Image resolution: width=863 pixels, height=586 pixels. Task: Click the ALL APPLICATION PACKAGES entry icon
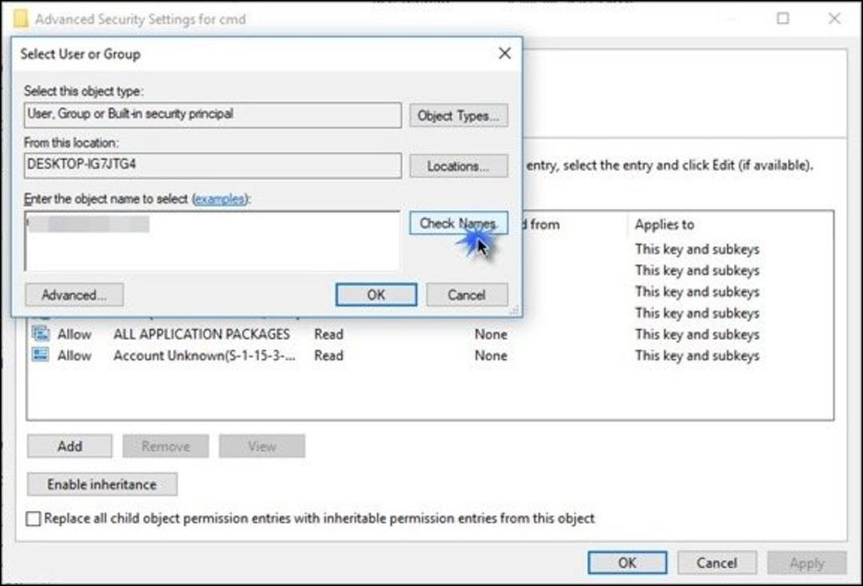point(40,333)
